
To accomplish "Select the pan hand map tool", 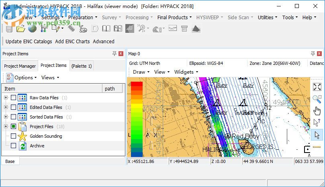I will click(317, 111).
